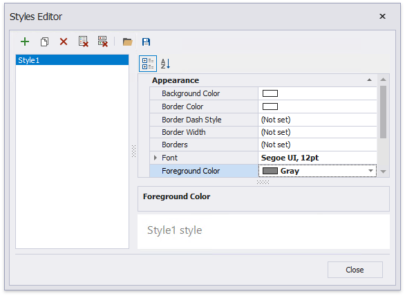The width and height of the screenshot is (405, 296).
Task: Select Style1 in the styles list
Action: [x=72, y=60]
